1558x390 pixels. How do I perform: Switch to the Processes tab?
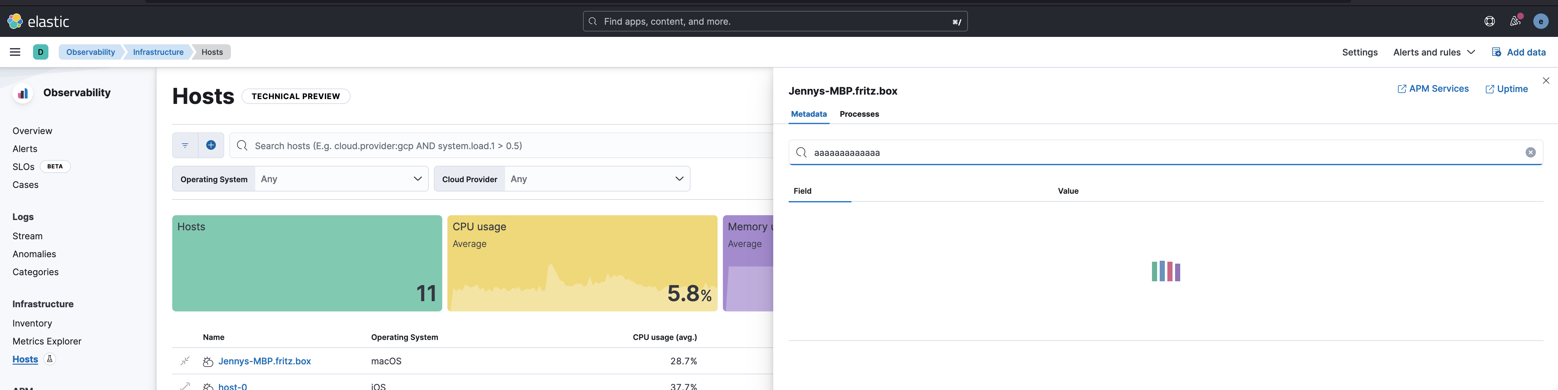coord(859,114)
